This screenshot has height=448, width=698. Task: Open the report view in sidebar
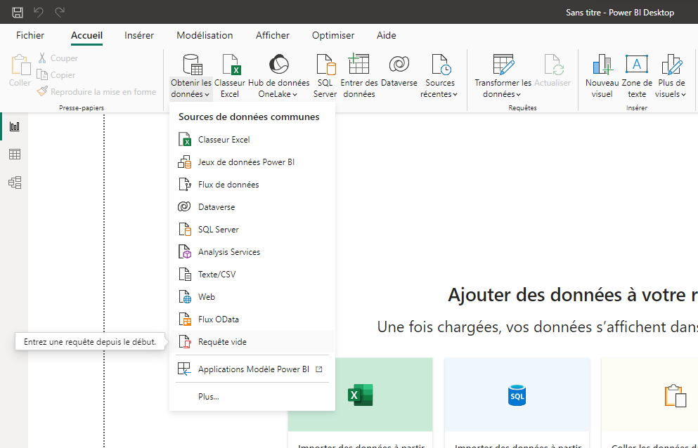tap(15, 127)
